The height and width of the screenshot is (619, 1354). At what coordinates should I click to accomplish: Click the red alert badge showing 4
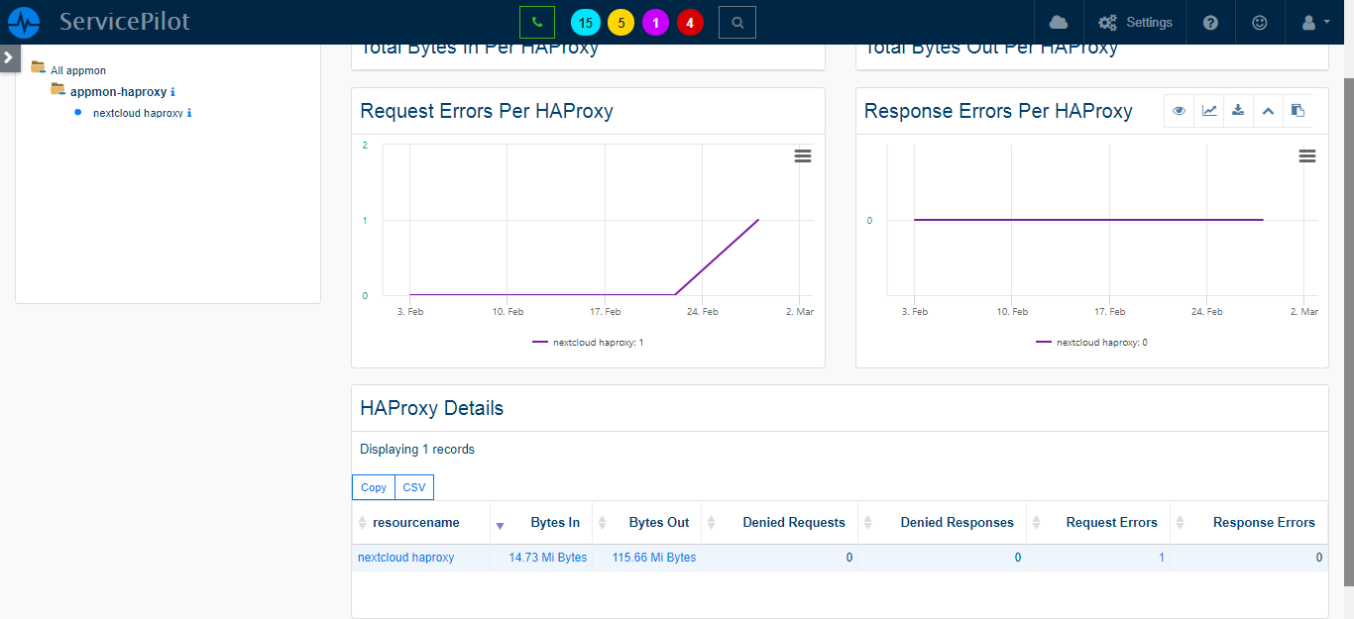[x=690, y=22]
